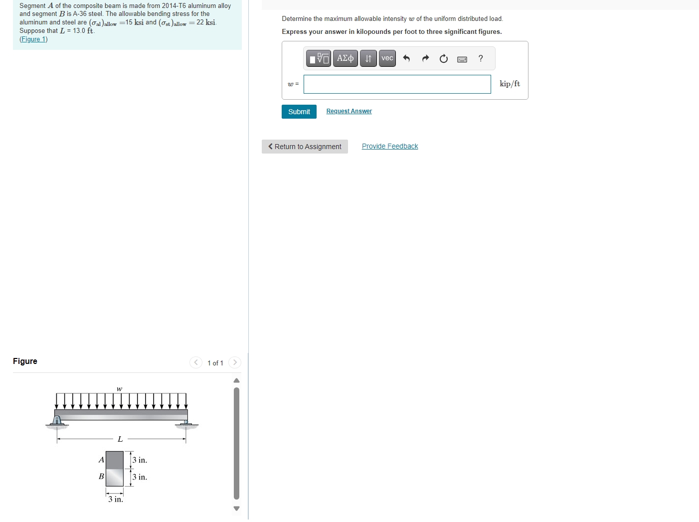Click the upward scroll arrow above the figure
Image resolution: width=699 pixels, height=522 pixels.
[x=236, y=380]
